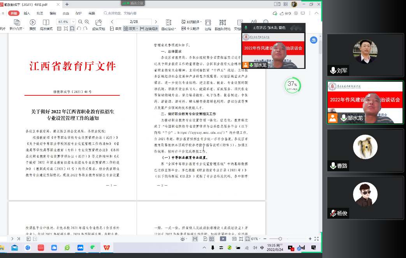Open the 61.4% zoom level dropdown
Image resolution: width=406 pixels, height=258 pixels.
coord(74,22)
